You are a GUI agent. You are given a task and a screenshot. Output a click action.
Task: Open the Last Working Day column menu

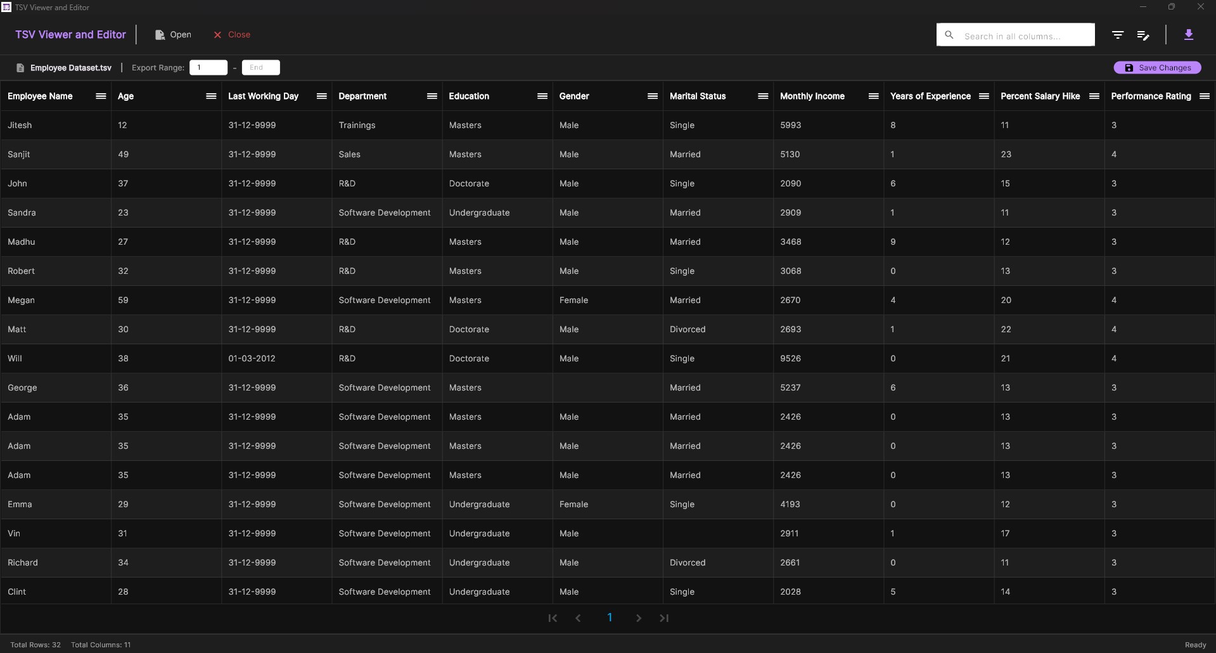coord(321,96)
